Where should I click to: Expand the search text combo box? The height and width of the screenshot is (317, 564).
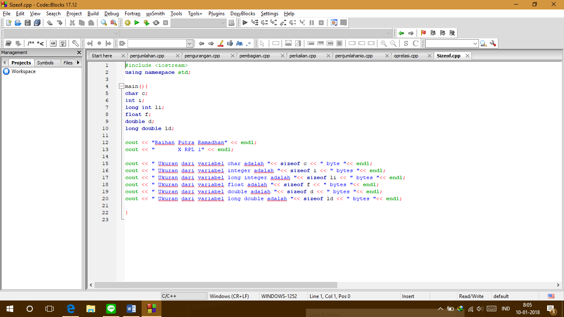tap(189, 43)
